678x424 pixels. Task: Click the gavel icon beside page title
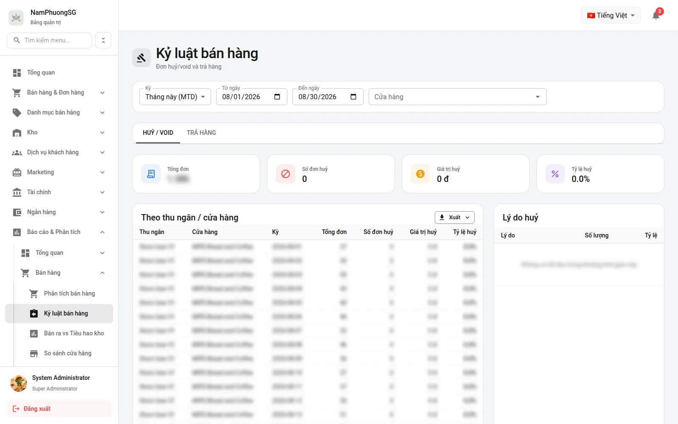pos(142,58)
